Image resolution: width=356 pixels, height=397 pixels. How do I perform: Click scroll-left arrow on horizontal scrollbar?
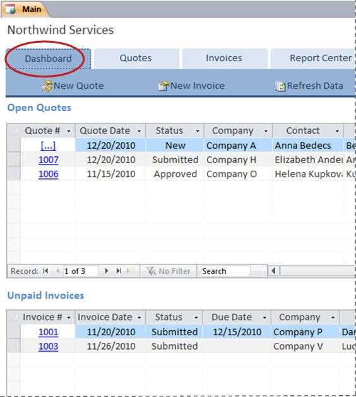[x=273, y=271]
